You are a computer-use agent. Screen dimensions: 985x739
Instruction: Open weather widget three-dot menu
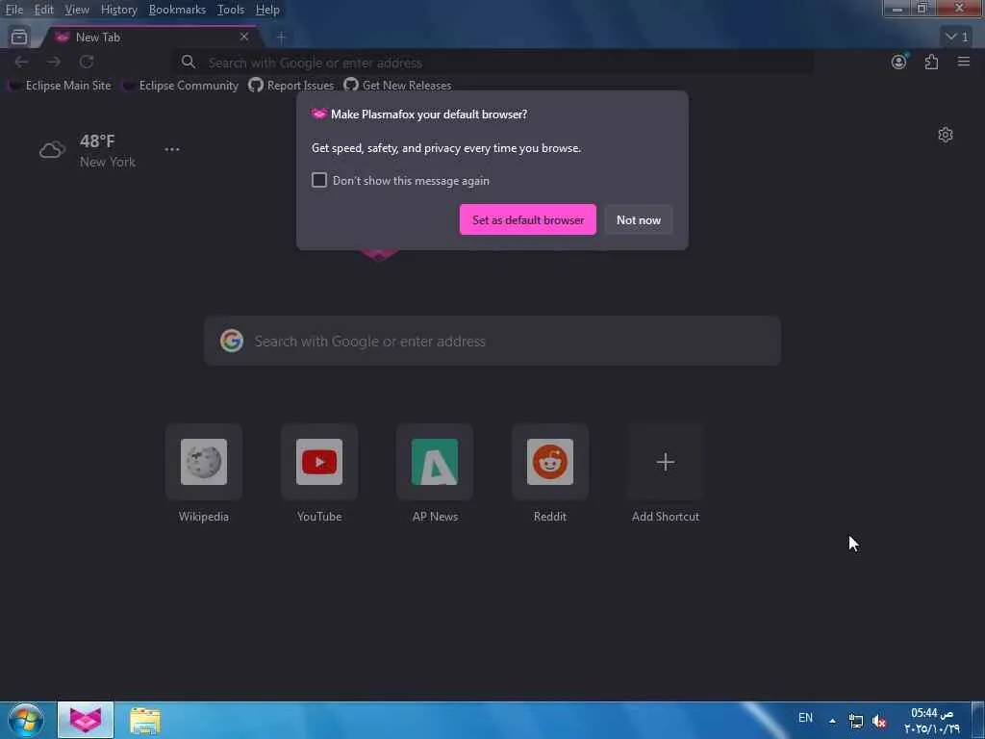171,149
